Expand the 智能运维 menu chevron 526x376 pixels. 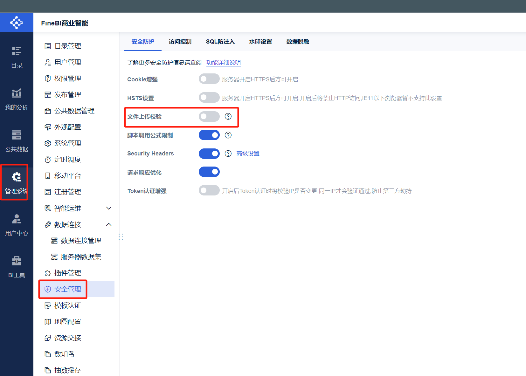click(109, 208)
